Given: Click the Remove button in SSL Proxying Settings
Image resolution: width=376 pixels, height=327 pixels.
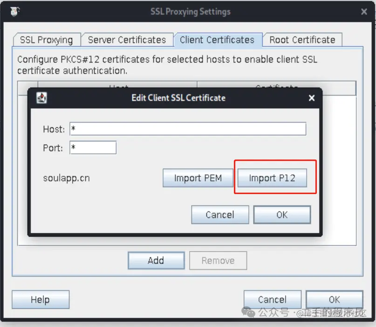Looking at the screenshot, I should [218, 260].
